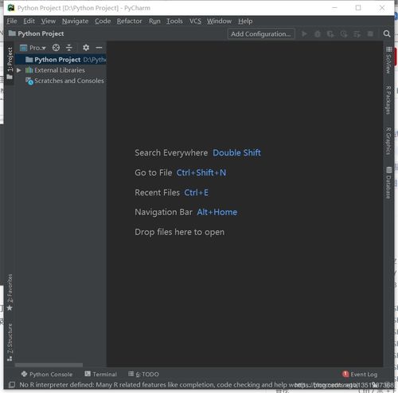Click the Double Shift shortcut hint
Viewport: 398px width, 393px height.
[x=236, y=153]
